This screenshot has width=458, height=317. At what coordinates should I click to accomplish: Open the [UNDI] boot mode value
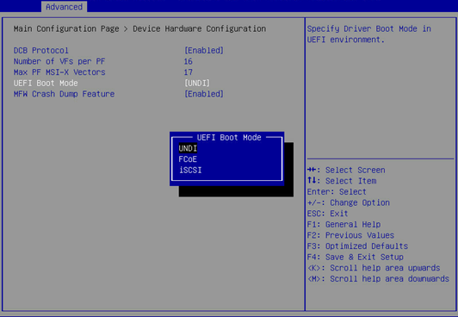[x=197, y=84]
